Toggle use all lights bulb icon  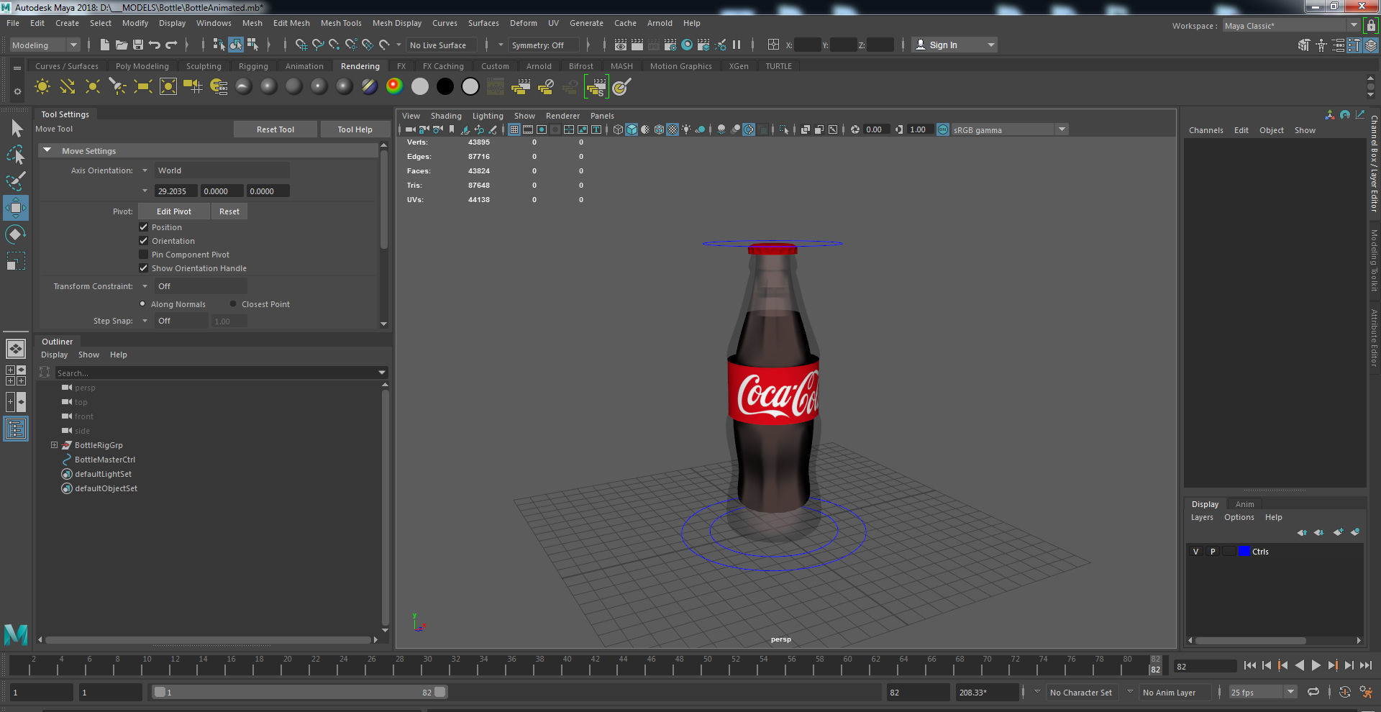coord(686,129)
